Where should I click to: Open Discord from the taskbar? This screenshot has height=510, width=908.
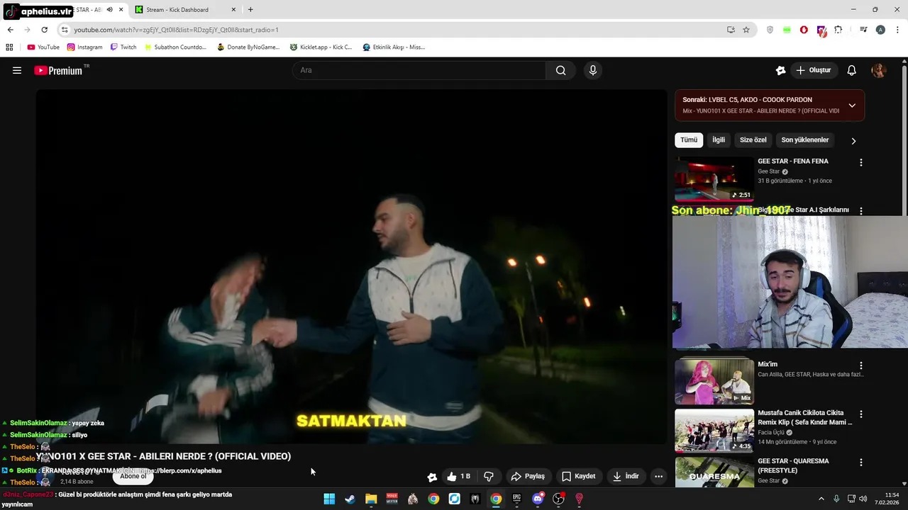pos(538,499)
